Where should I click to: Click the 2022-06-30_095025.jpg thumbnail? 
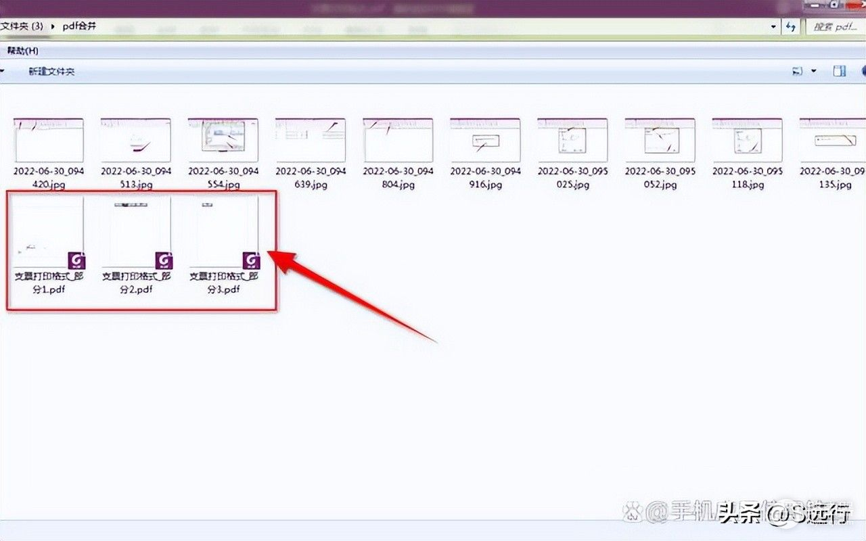[572, 154]
